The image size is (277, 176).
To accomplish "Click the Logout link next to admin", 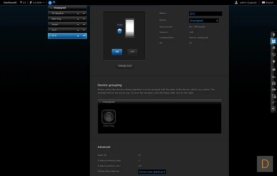I will click(x=252, y=2).
